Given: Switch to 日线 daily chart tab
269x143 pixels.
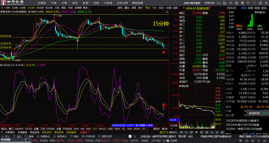Looking at the screenshot, I should (57, 8).
